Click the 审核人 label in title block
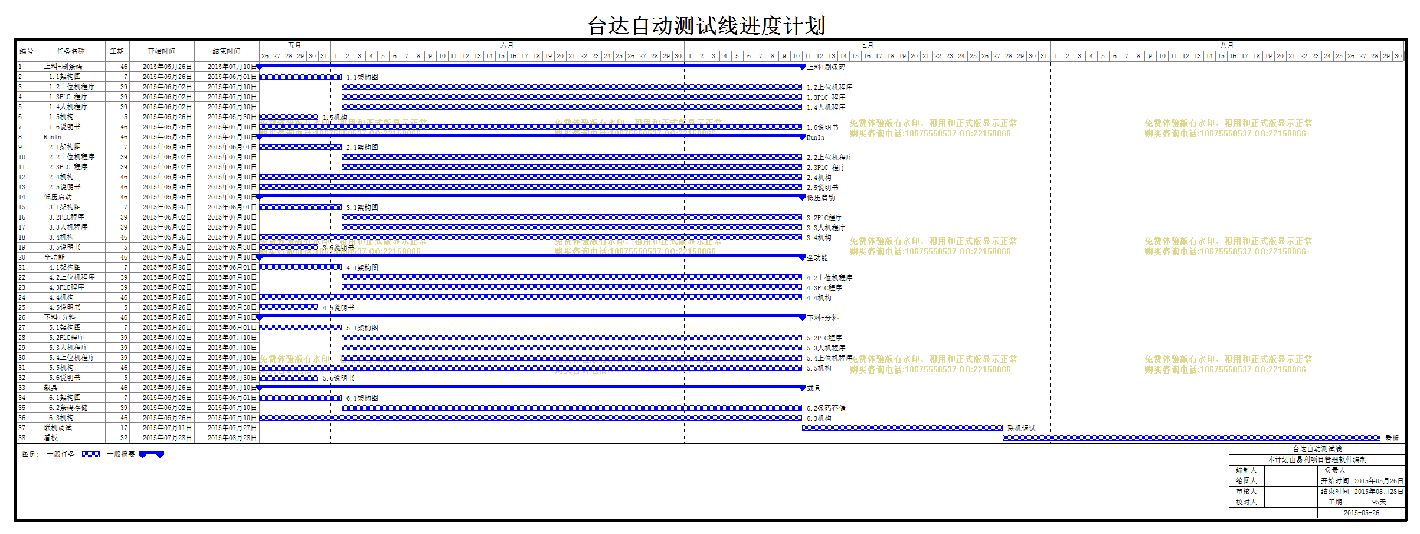This screenshot has height=534, width=1420. (x=1246, y=492)
